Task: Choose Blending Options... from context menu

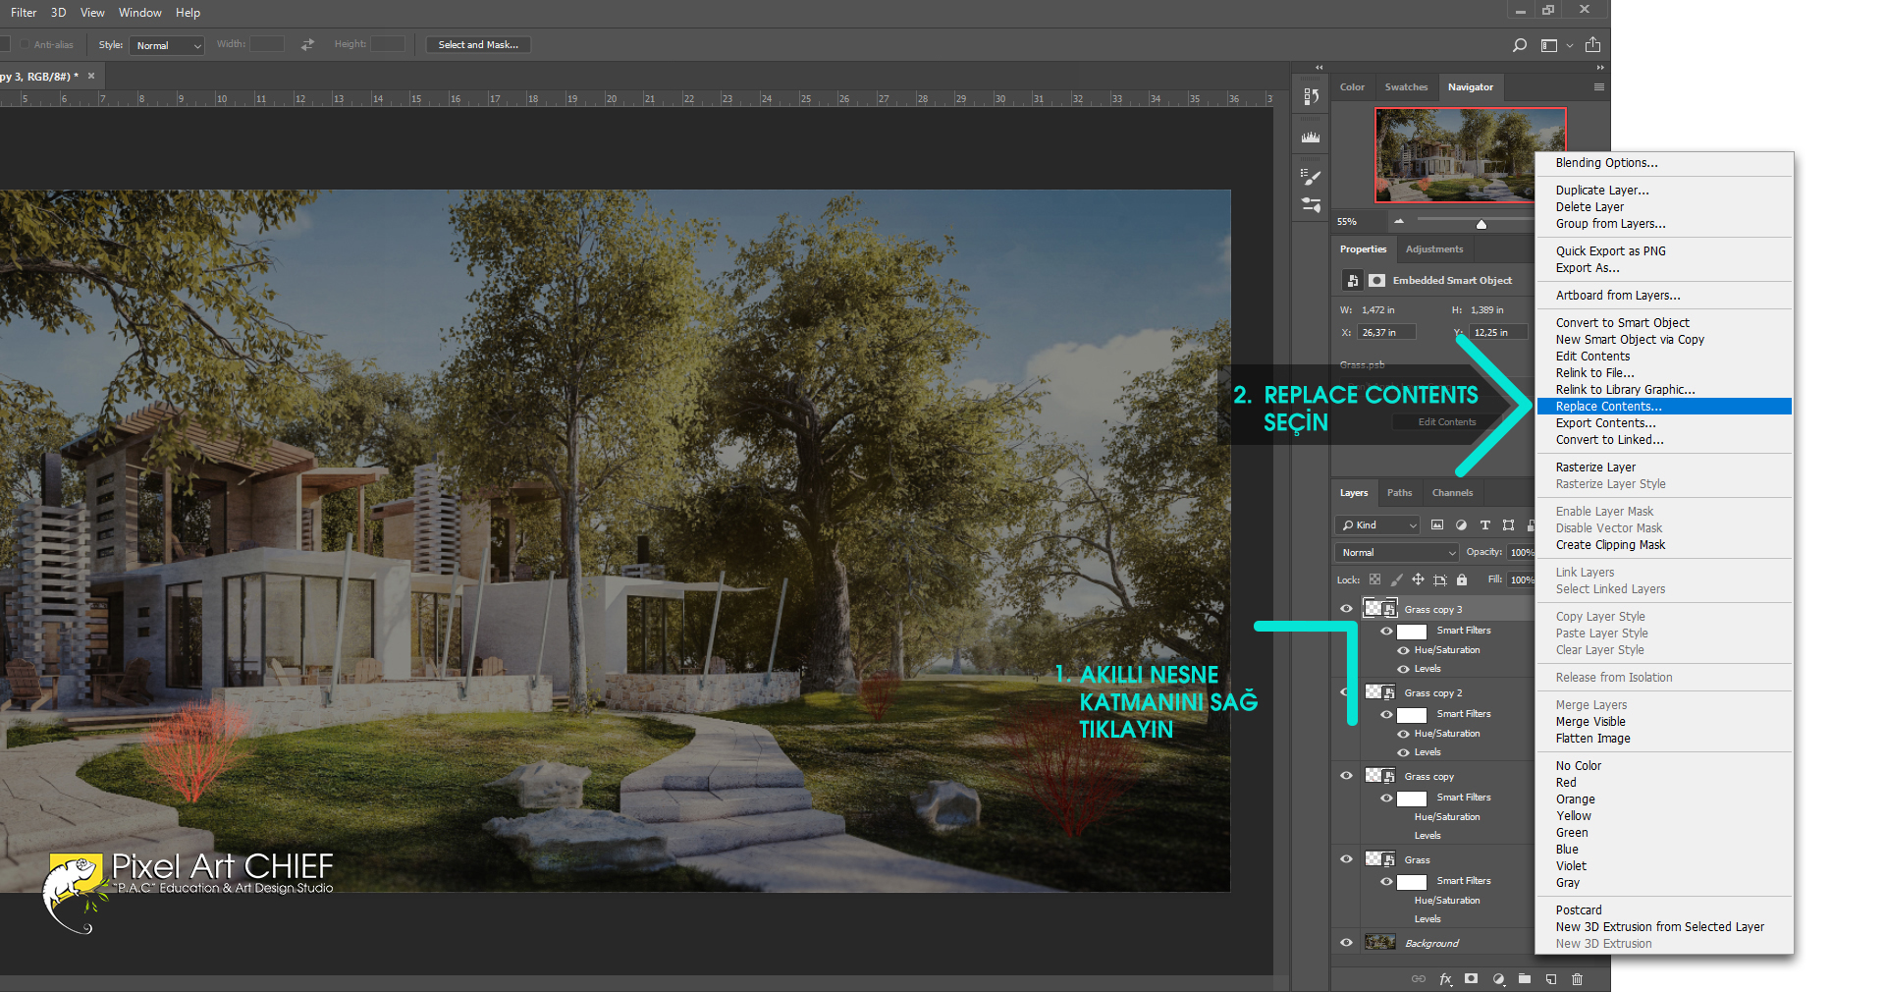Action: pyautogui.click(x=1664, y=163)
